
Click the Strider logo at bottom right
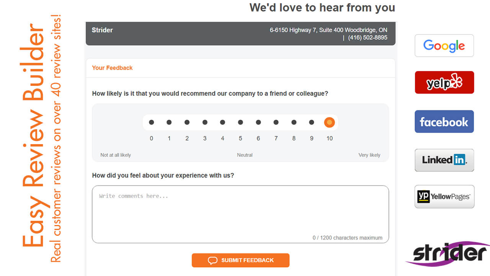click(448, 253)
